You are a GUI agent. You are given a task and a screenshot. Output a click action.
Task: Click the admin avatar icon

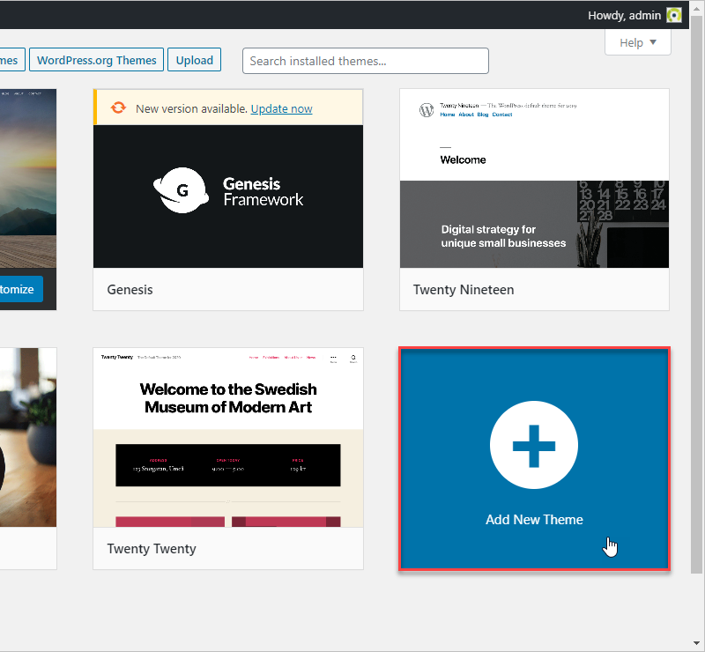coord(673,15)
